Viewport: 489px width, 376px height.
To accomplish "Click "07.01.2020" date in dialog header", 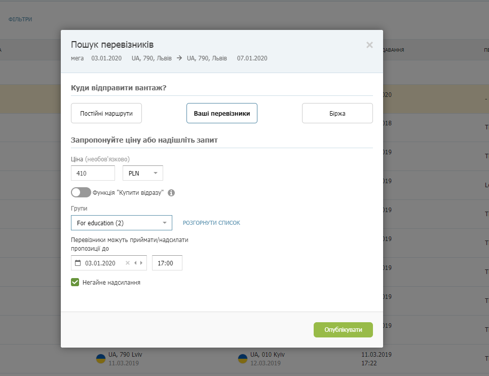I will 252,58.
